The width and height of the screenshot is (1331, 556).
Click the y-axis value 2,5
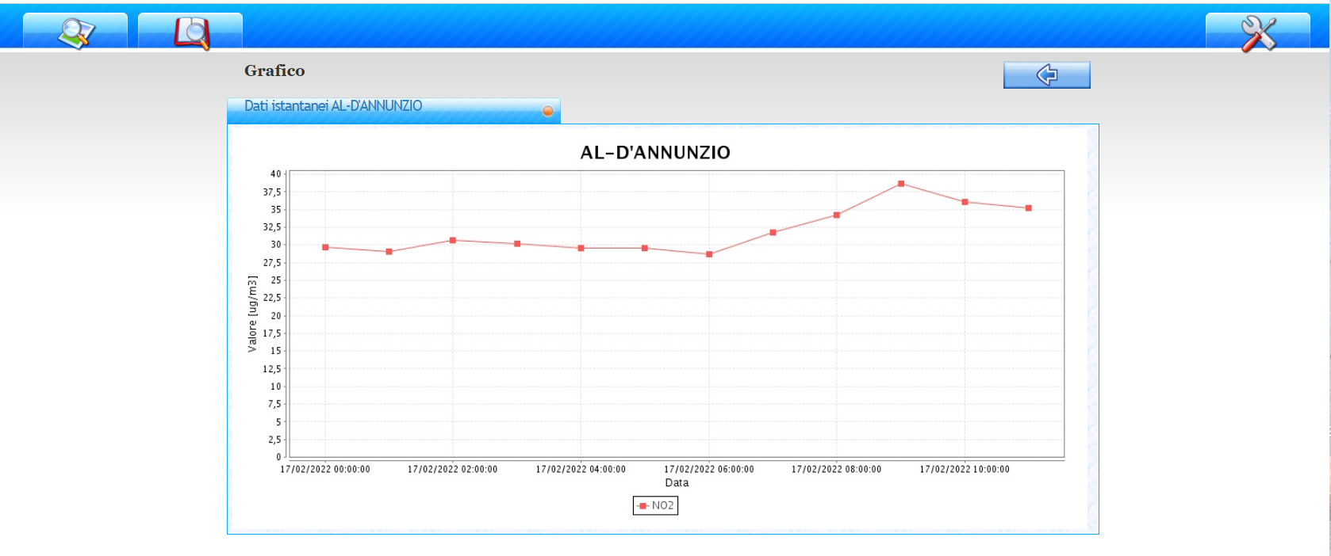[x=274, y=440]
